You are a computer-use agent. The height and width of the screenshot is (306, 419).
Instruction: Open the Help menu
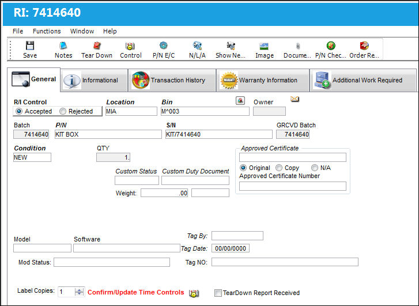click(110, 31)
